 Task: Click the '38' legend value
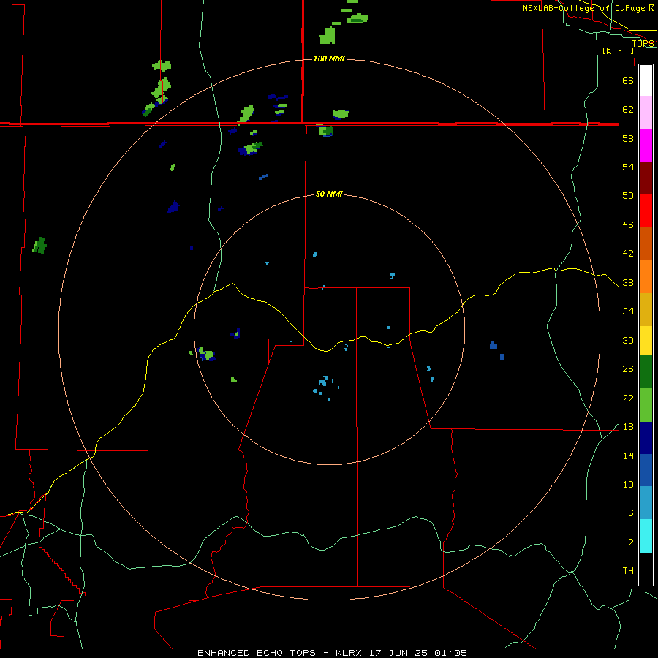tap(628, 283)
